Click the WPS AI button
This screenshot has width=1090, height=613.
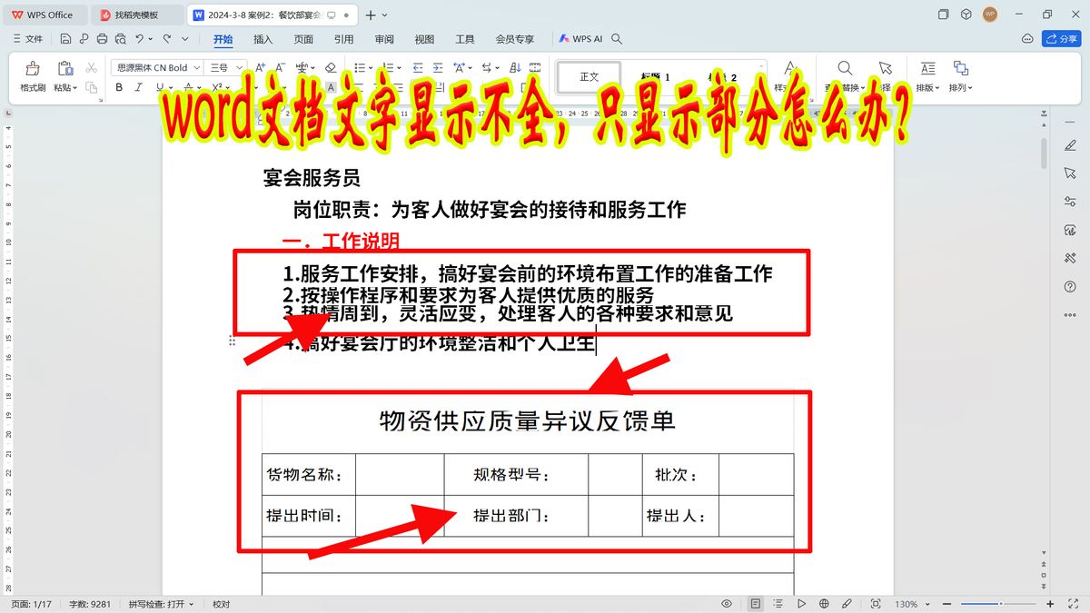click(580, 39)
